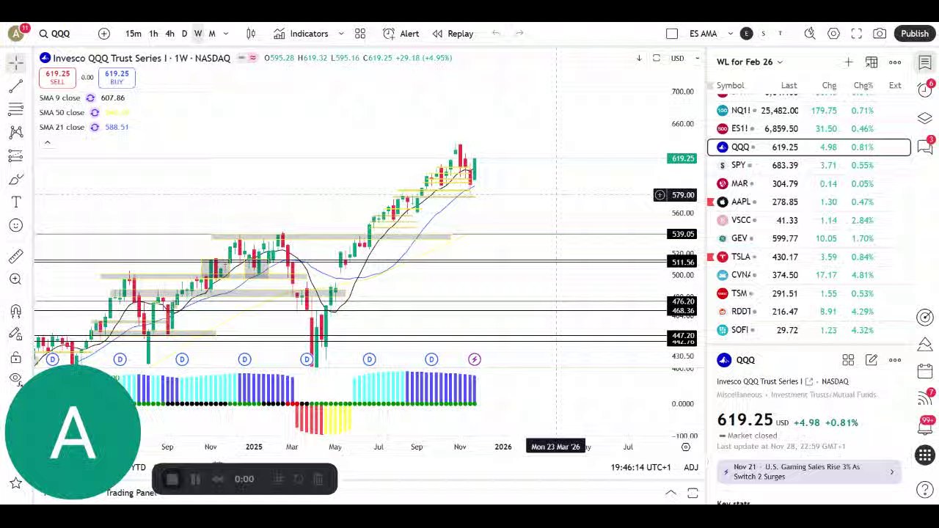Open the layout setup square icon

[x=672, y=34]
